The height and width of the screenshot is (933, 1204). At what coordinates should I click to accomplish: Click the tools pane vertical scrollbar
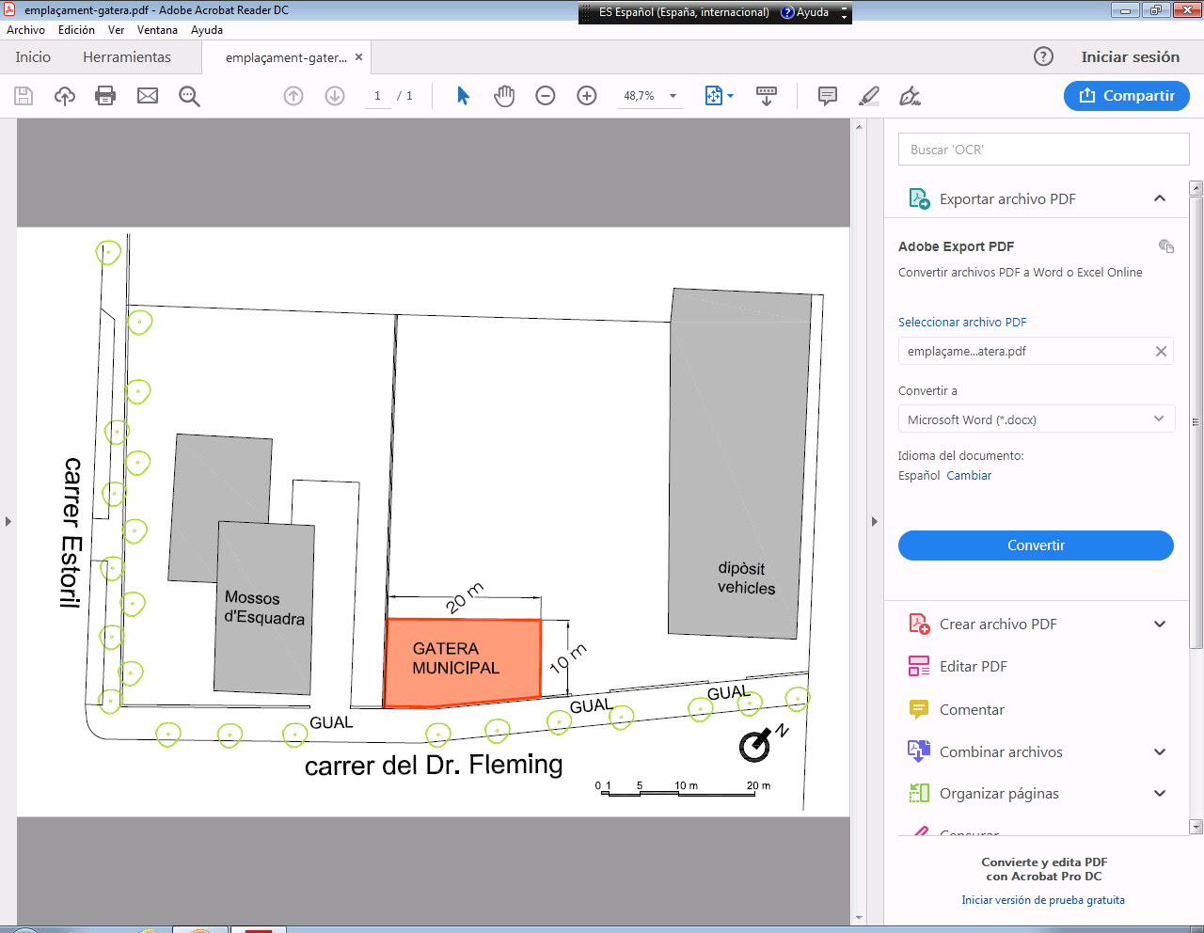1196,423
